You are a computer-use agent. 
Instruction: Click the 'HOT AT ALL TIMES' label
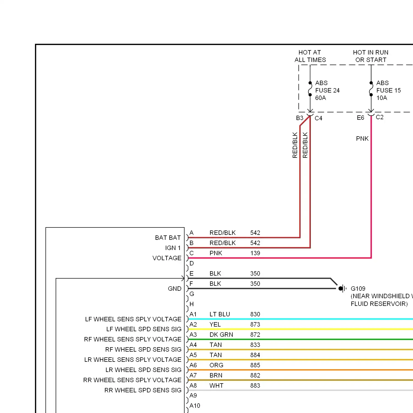click(x=310, y=56)
